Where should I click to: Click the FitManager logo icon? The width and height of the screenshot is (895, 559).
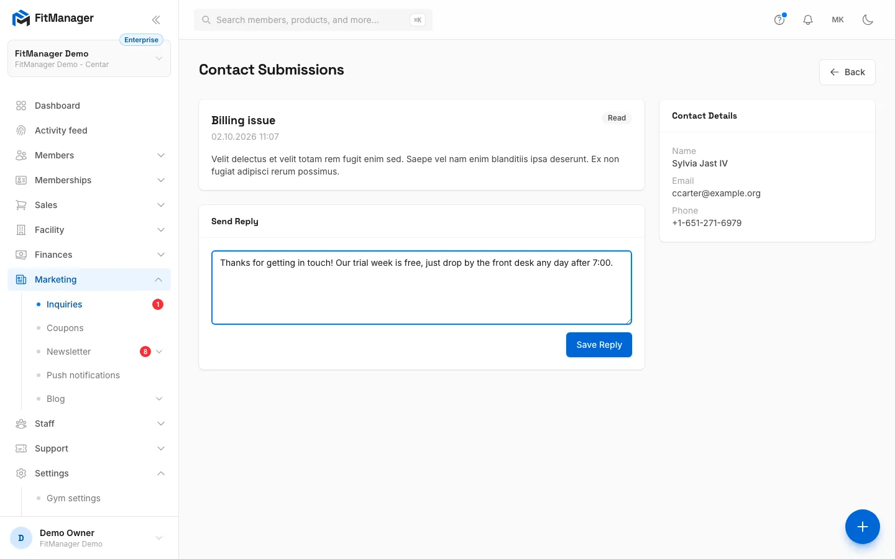(x=21, y=19)
